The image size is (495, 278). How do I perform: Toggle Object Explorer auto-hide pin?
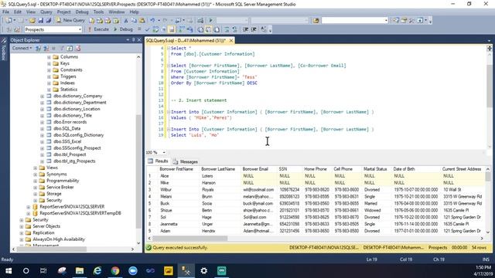point(134,39)
